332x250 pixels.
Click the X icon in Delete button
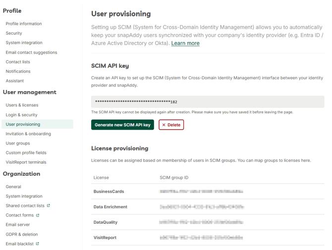coord(164,125)
